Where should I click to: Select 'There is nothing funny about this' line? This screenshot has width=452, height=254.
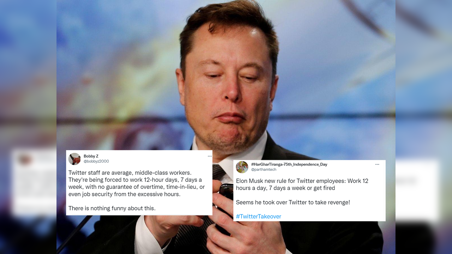point(112,208)
